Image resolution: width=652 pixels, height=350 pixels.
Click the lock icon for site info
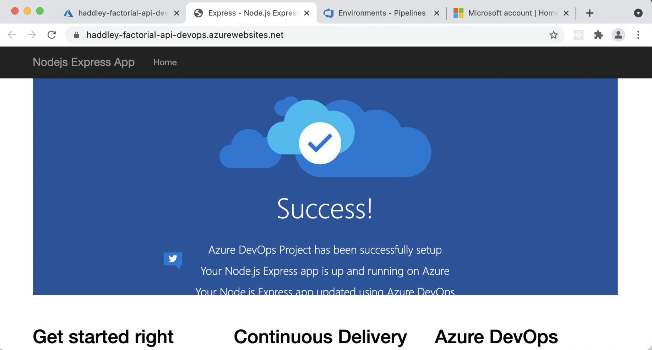click(76, 35)
